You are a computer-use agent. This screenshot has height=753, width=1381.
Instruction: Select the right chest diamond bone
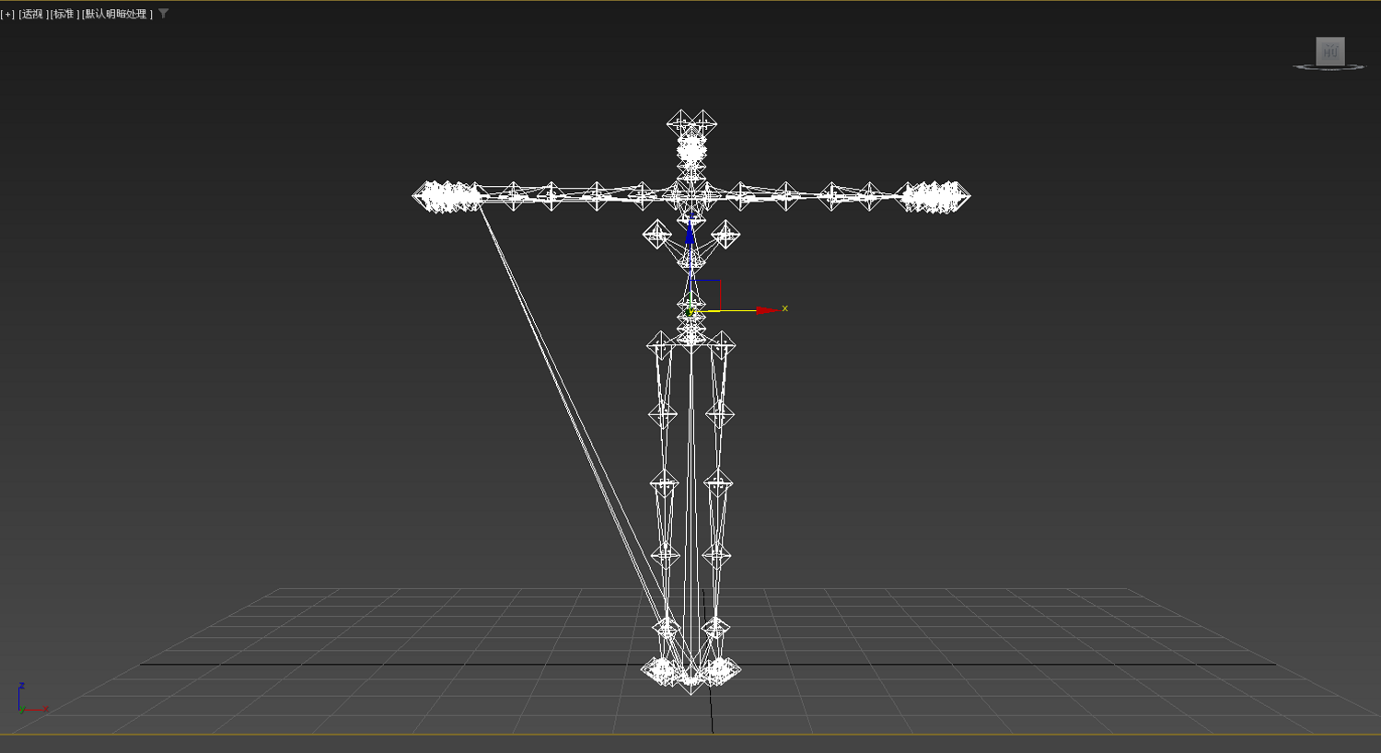tap(725, 234)
